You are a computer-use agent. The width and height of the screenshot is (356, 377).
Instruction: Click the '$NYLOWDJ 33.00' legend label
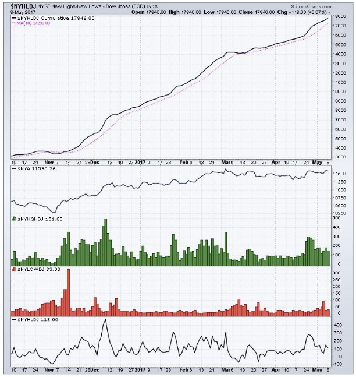click(38, 269)
